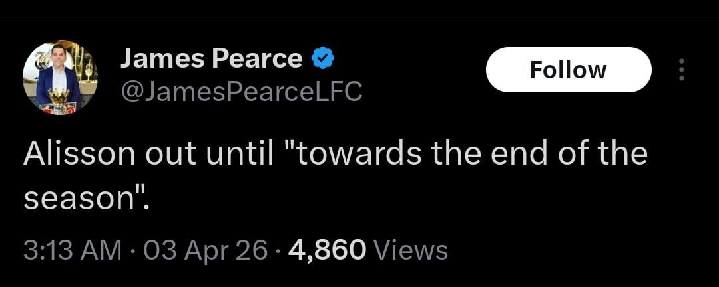Open James Pearce's profile picture
Screen dimensions: 719x287
point(60,78)
